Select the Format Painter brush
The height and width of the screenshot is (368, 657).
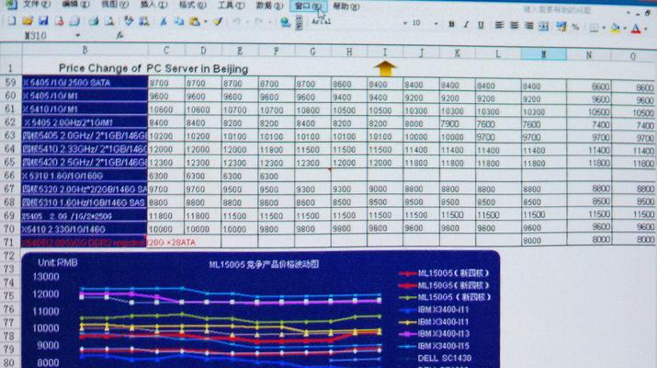(x=218, y=22)
